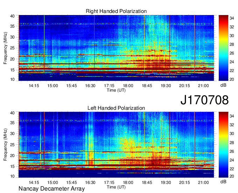
Task: Click the Right Handed Polarization title
Action: 116,11
